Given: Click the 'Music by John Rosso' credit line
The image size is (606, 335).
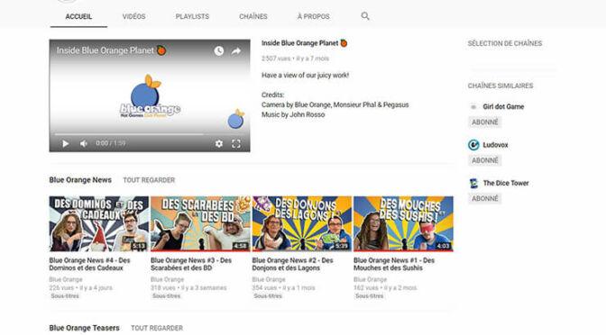Looking at the screenshot, I should pyautogui.click(x=293, y=114).
